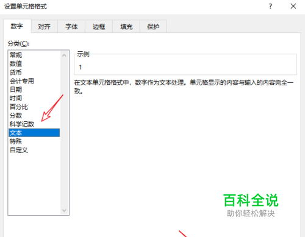Click category list scroll up arrow

pos(64,55)
